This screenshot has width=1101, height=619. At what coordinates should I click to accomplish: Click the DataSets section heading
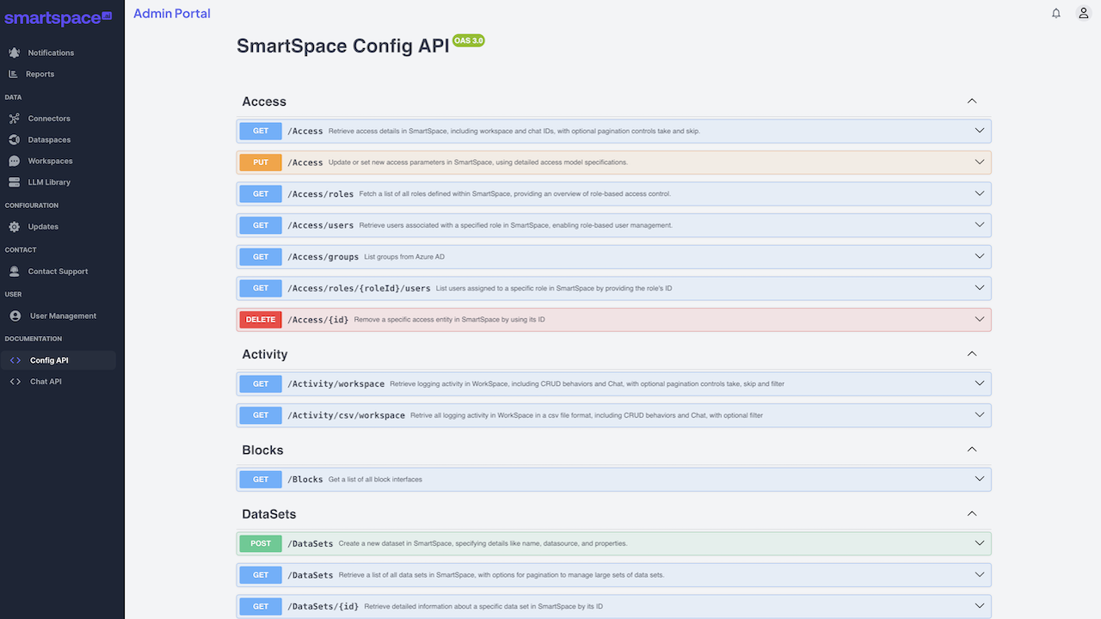click(x=269, y=514)
